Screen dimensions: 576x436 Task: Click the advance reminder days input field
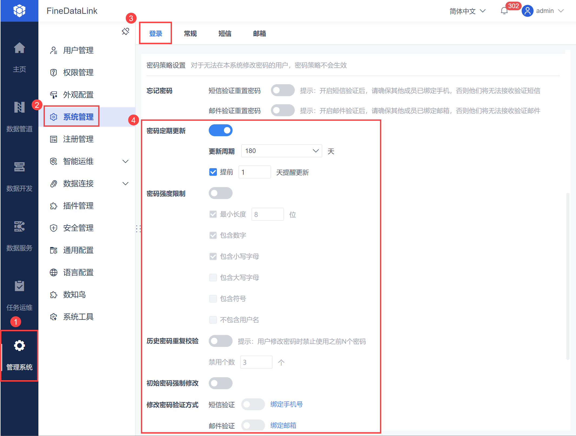tap(254, 172)
